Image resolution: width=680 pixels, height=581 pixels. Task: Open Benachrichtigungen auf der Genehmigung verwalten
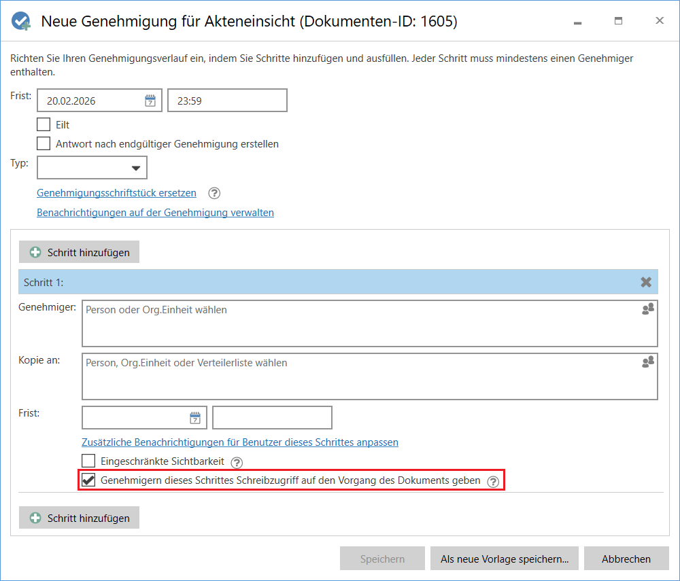click(x=155, y=213)
